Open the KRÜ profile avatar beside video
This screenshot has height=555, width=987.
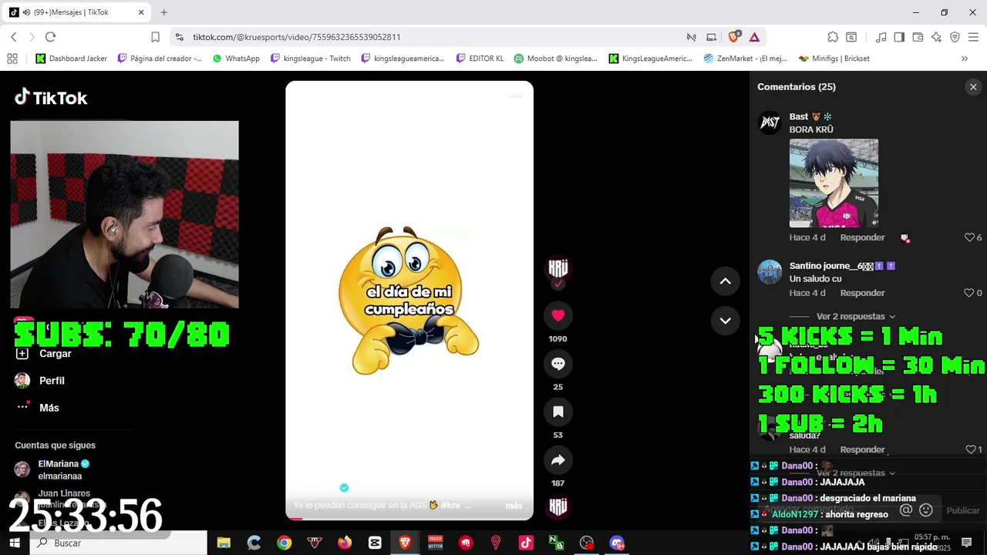(558, 270)
